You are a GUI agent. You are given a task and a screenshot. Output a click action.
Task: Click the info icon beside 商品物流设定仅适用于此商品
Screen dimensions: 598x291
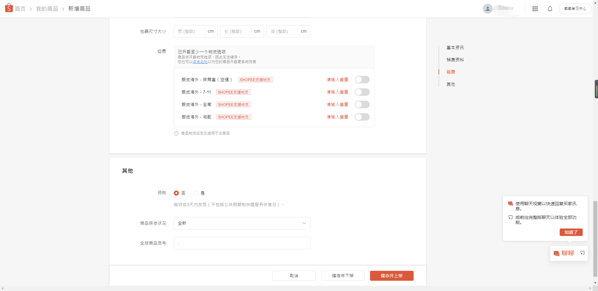(x=176, y=133)
